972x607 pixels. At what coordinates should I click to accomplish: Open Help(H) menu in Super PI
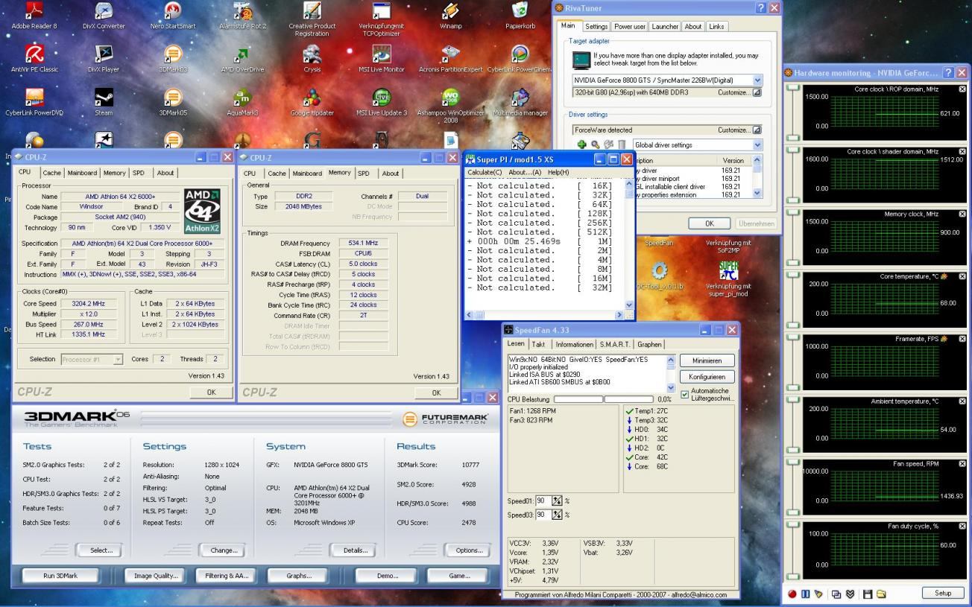point(558,173)
